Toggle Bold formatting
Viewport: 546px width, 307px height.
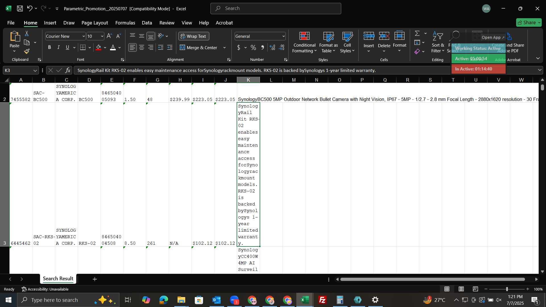[49, 47]
